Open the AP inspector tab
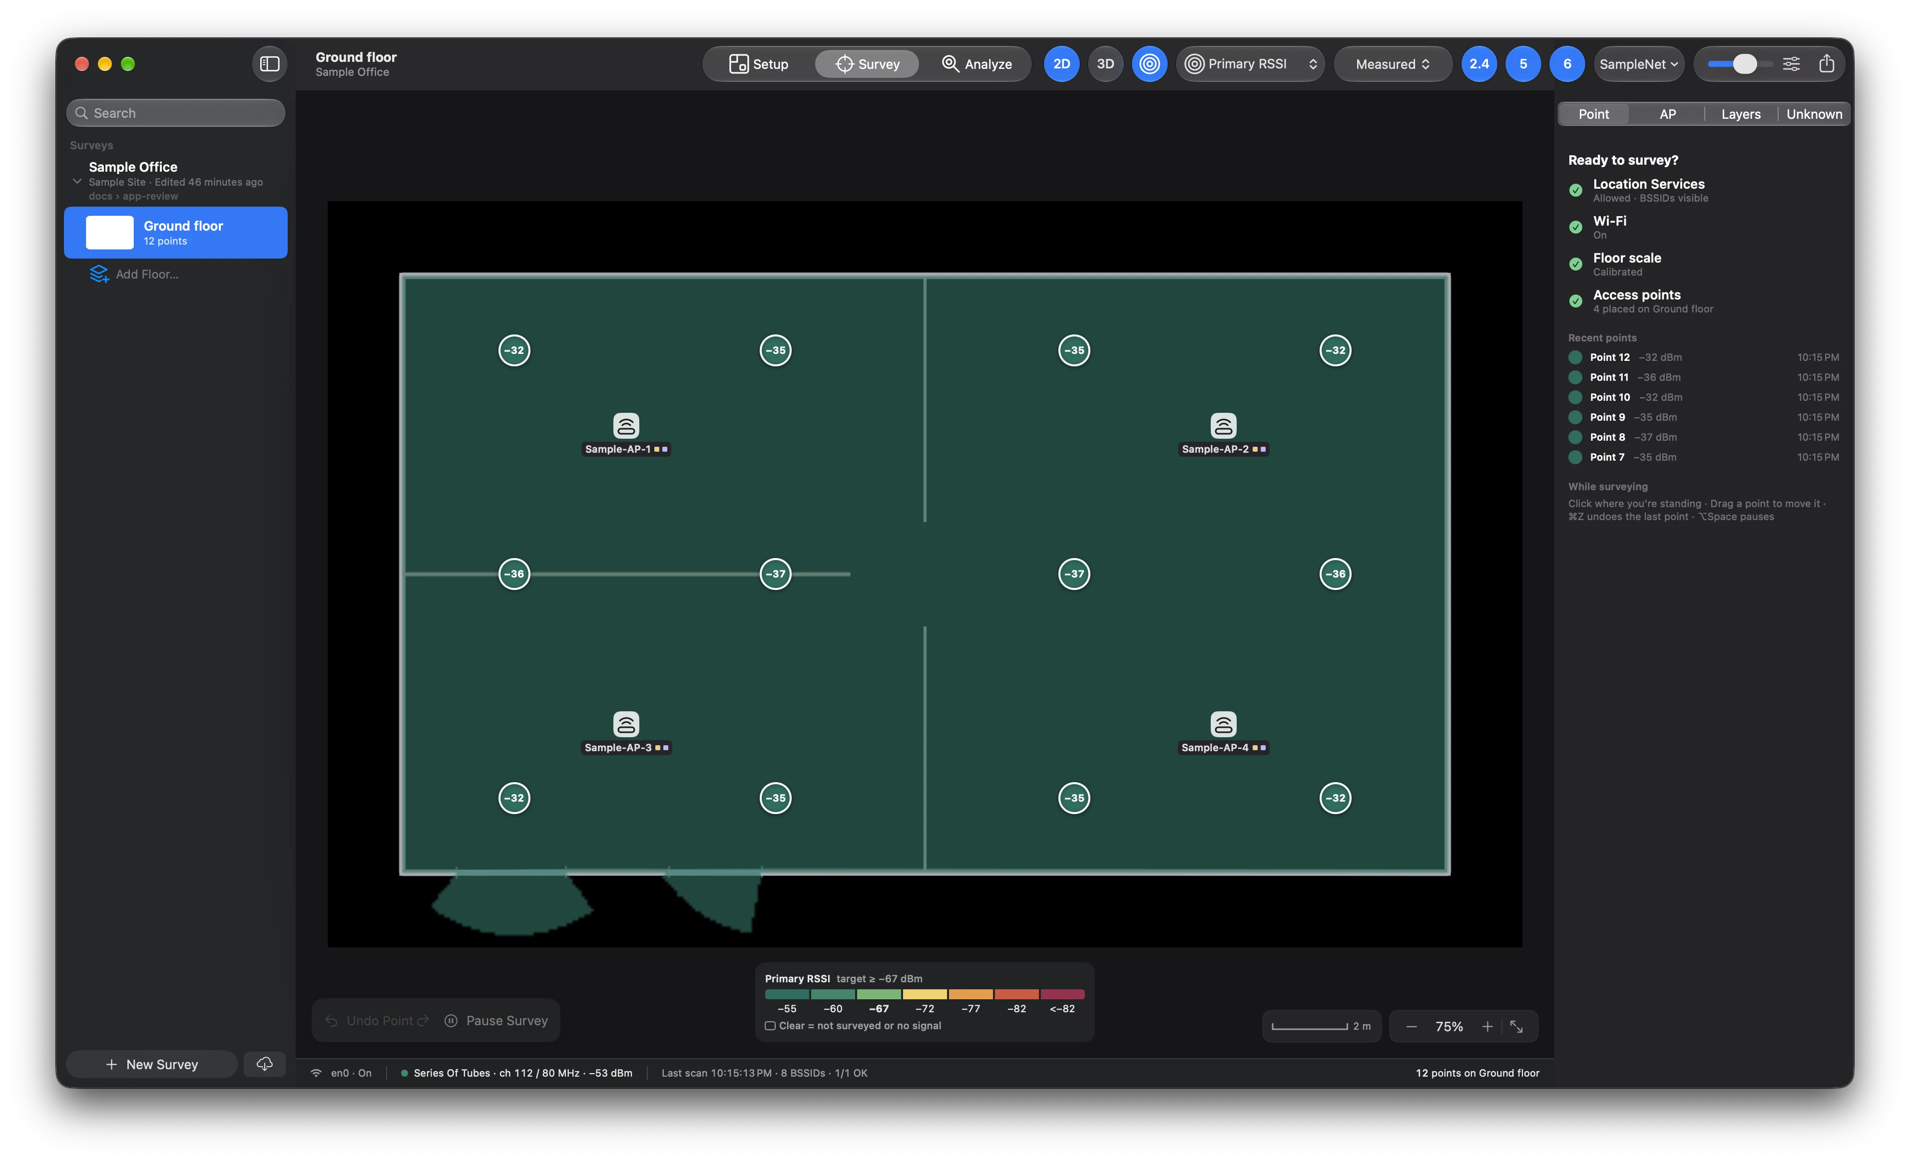 [1667, 114]
